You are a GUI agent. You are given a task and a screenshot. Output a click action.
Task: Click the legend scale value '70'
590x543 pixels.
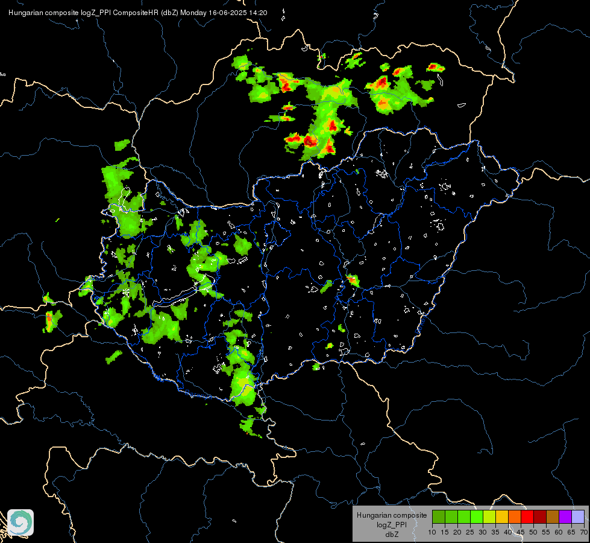[584, 533]
